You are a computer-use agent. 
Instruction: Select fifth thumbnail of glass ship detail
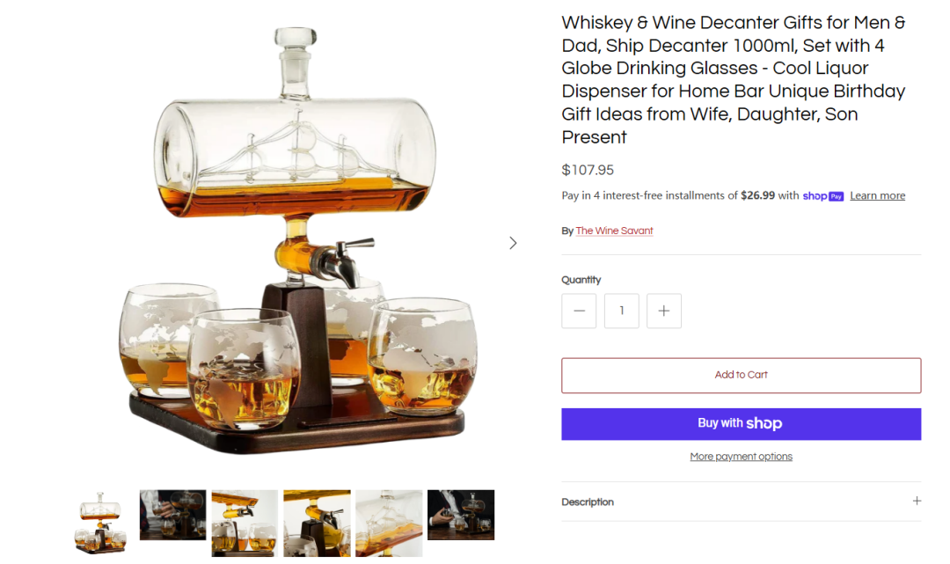pos(389,524)
